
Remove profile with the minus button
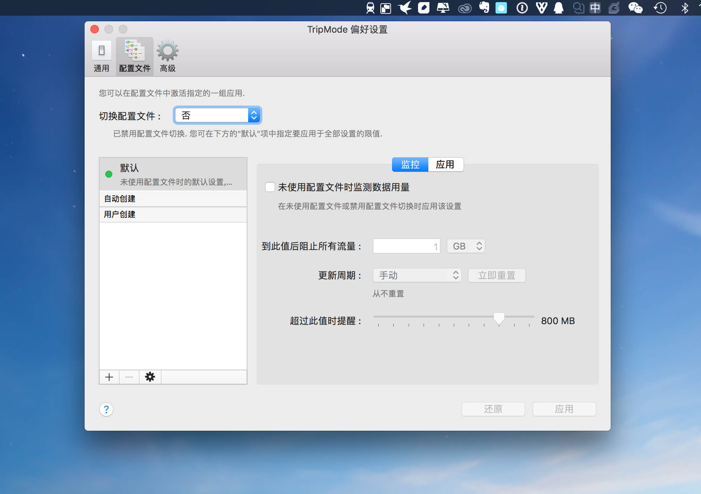[129, 377]
